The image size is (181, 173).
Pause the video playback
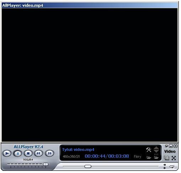18,153
